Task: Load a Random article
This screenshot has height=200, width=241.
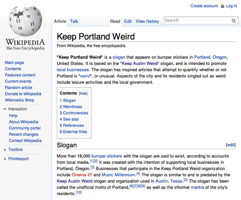Action: (x=19, y=87)
